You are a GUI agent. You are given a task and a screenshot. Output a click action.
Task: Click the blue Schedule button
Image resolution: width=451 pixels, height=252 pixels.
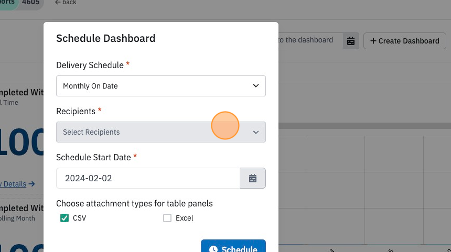233,246
